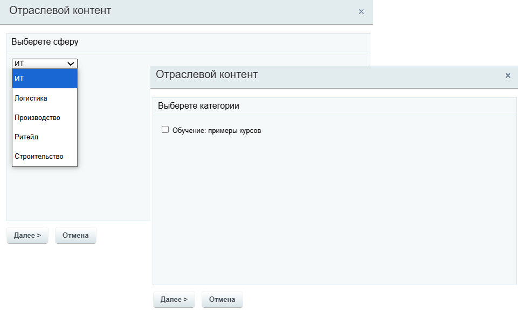Click Далее in the sphere selection dialog
Screen dimensions: 518x311
pos(27,236)
